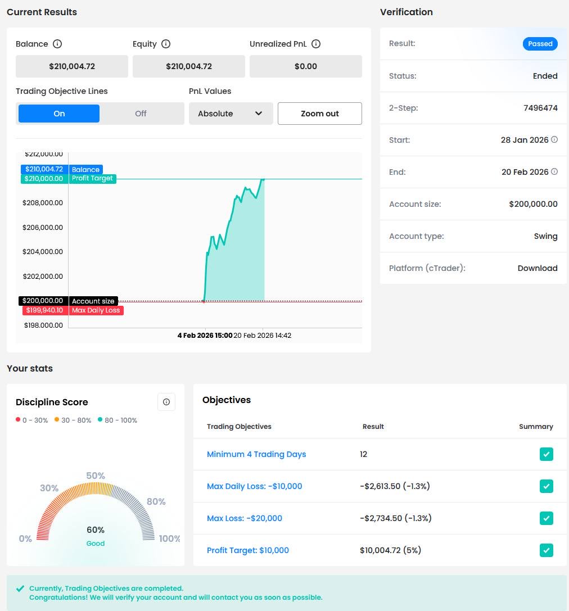Click the Max Daily Loss summary checkmark
Image resolution: width=569 pixels, height=611 pixels.
[547, 486]
